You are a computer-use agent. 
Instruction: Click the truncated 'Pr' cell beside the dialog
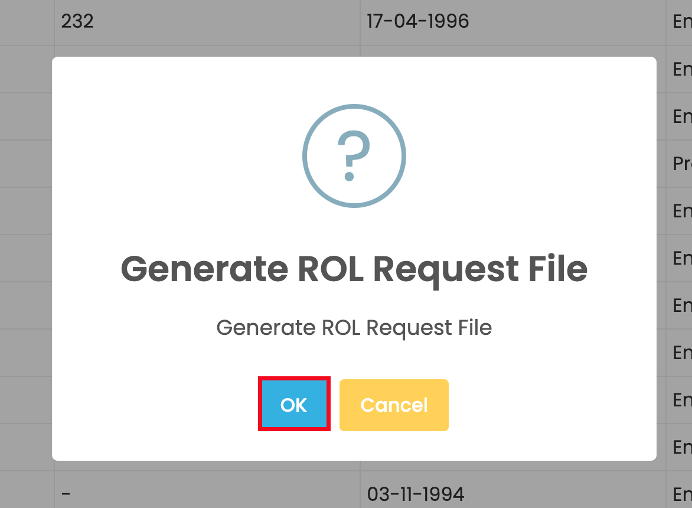point(681,164)
